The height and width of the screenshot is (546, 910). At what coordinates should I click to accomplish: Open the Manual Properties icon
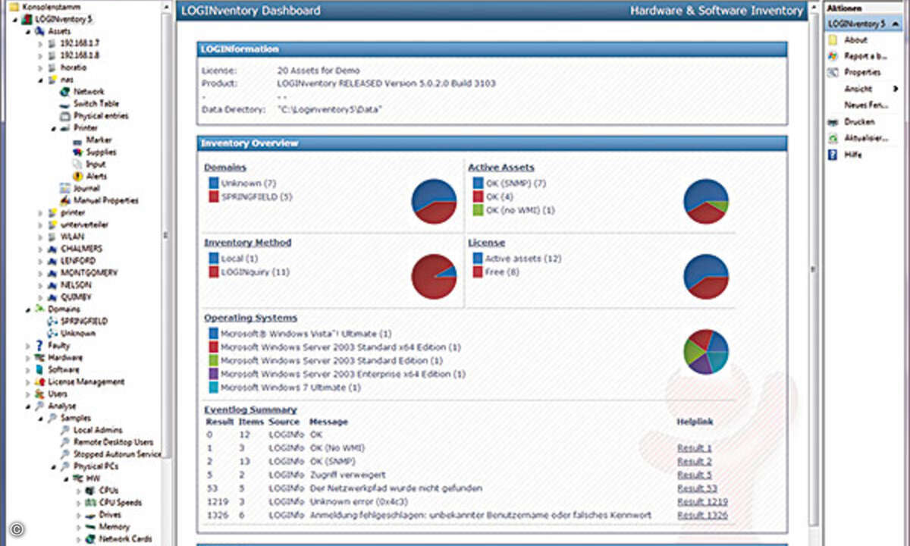pyautogui.click(x=65, y=201)
